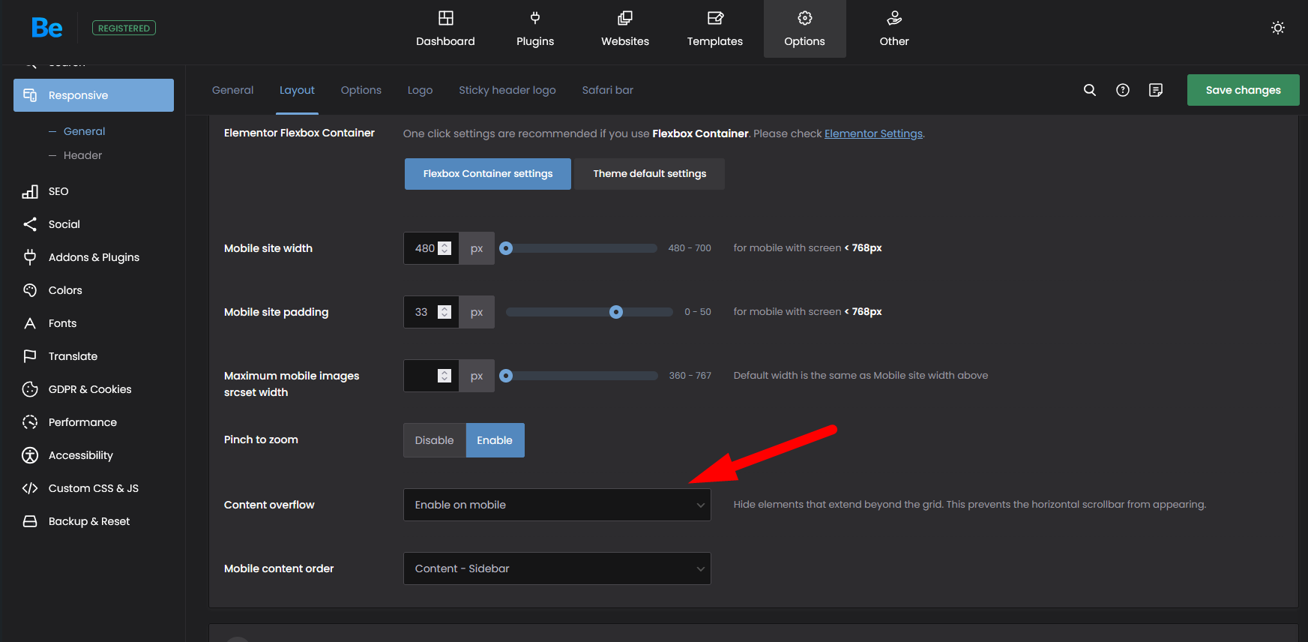Click the search magnifier icon in toolbar
This screenshot has height=642, width=1308.
point(1090,90)
